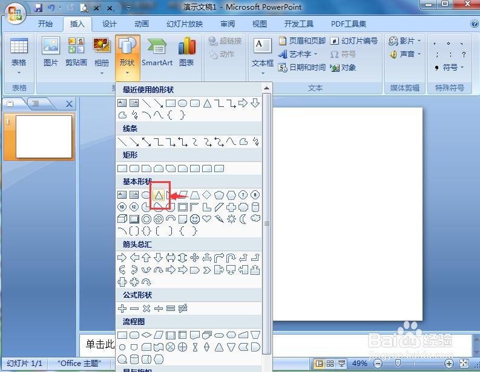Image resolution: width=480 pixels, height=372 pixels.
Task: Select the heart shape
Action: (206, 219)
